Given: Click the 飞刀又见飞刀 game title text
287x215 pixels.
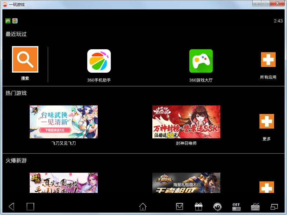Looking at the screenshot, I should click(64, 143).
